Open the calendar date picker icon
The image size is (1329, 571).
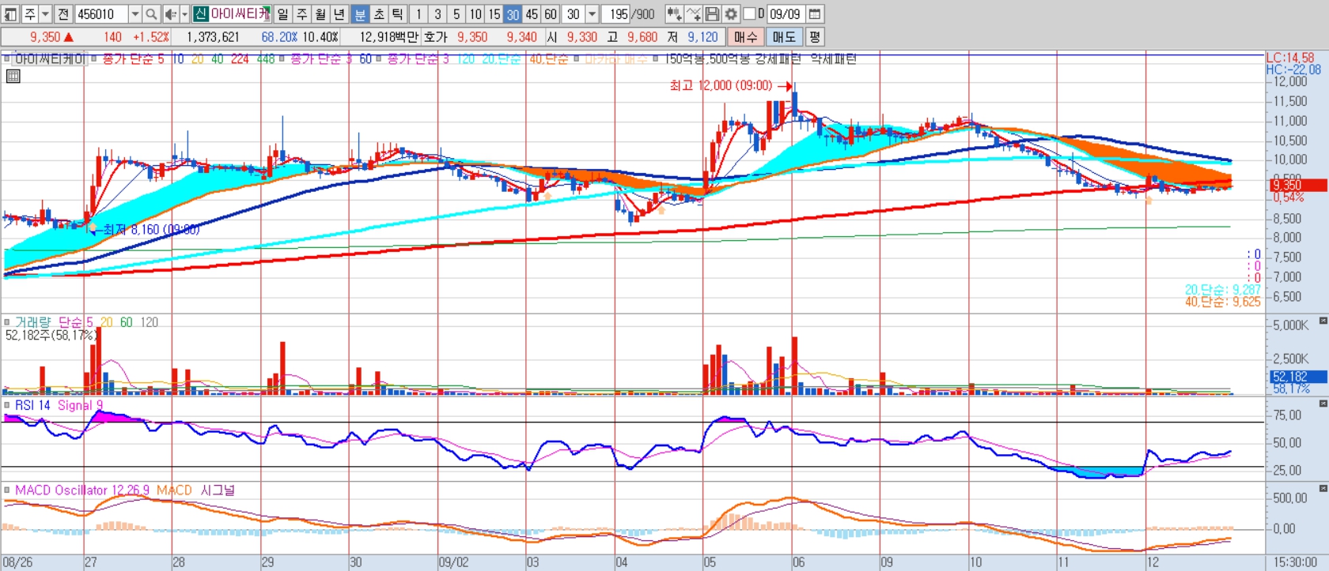815,14
